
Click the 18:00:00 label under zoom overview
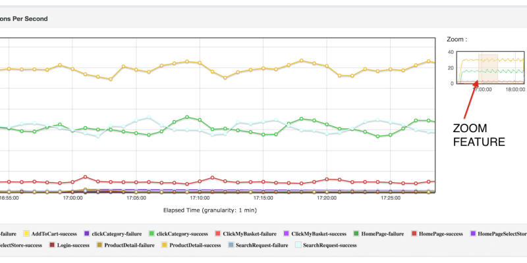coord(515,89)
